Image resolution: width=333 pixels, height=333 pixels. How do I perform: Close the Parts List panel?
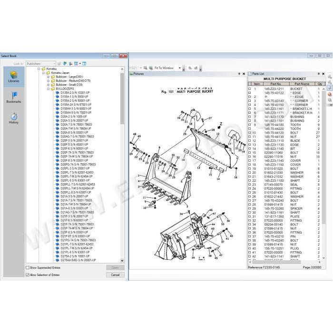(x=323, y=74)
